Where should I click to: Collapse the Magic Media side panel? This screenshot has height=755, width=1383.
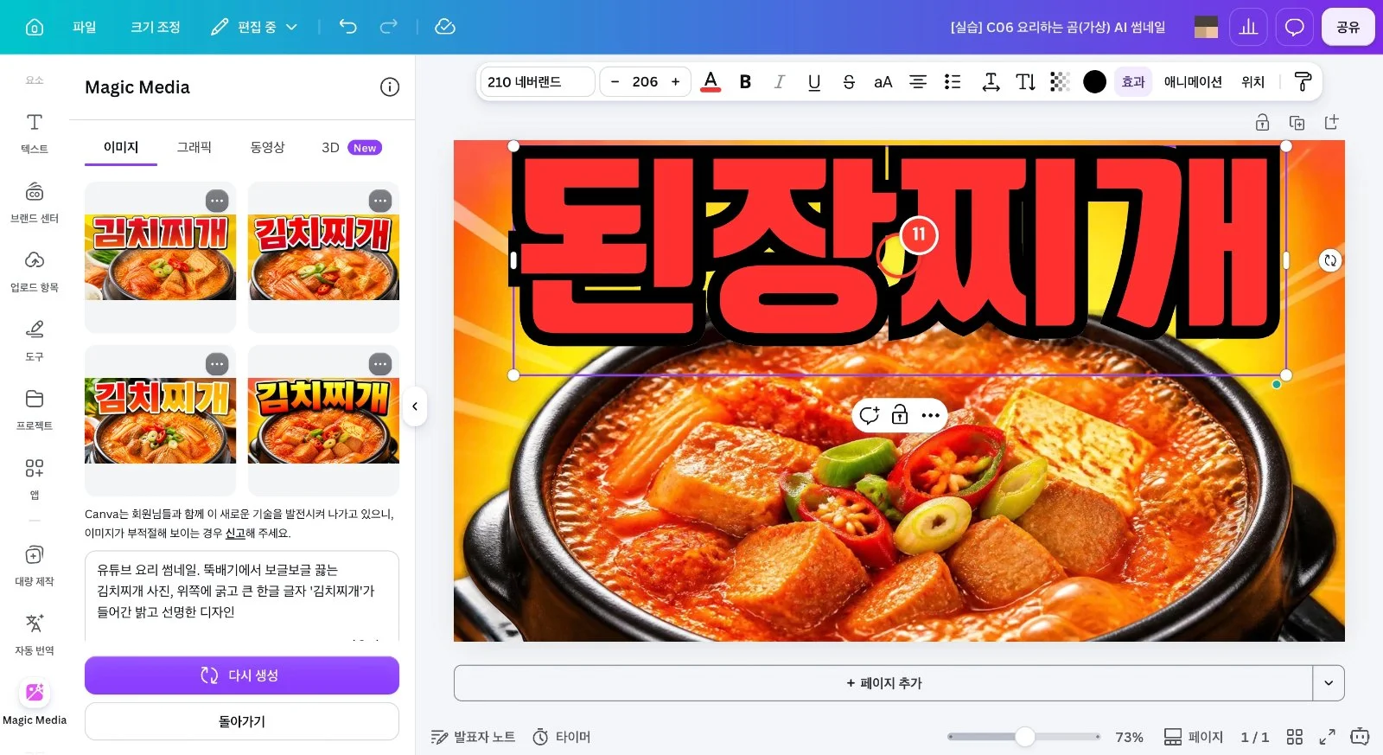415,406
